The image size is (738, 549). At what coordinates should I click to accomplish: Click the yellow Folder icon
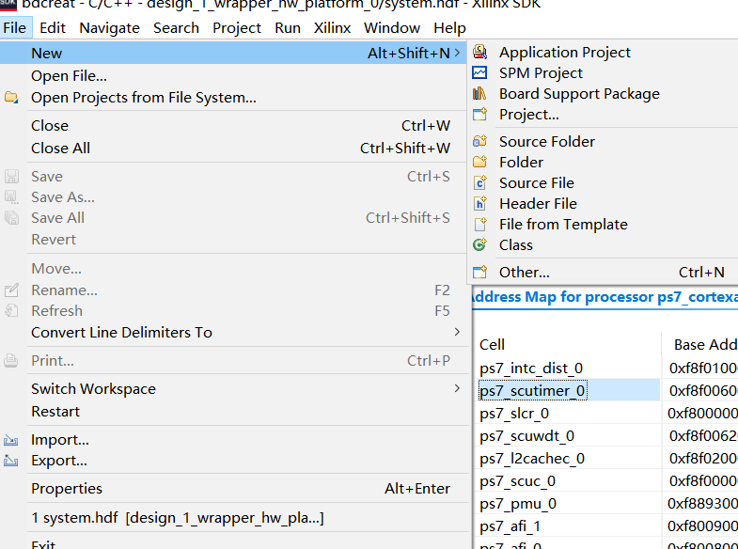tap(479, 162)
